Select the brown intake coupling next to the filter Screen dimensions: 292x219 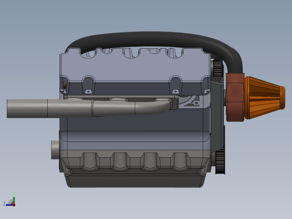pyautogui.click(x=235, y=97)
